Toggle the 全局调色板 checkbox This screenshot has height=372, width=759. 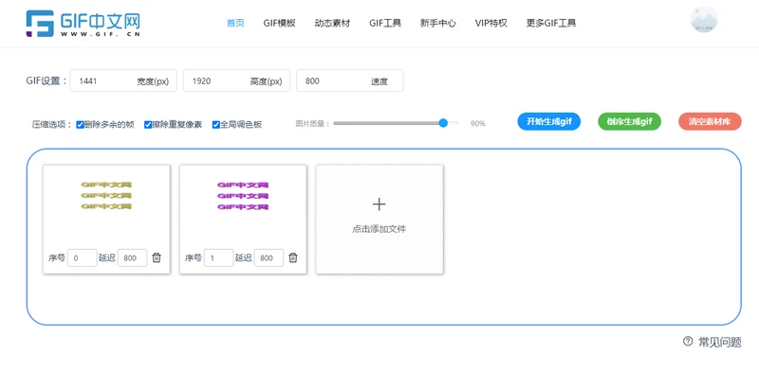(216, 125)
